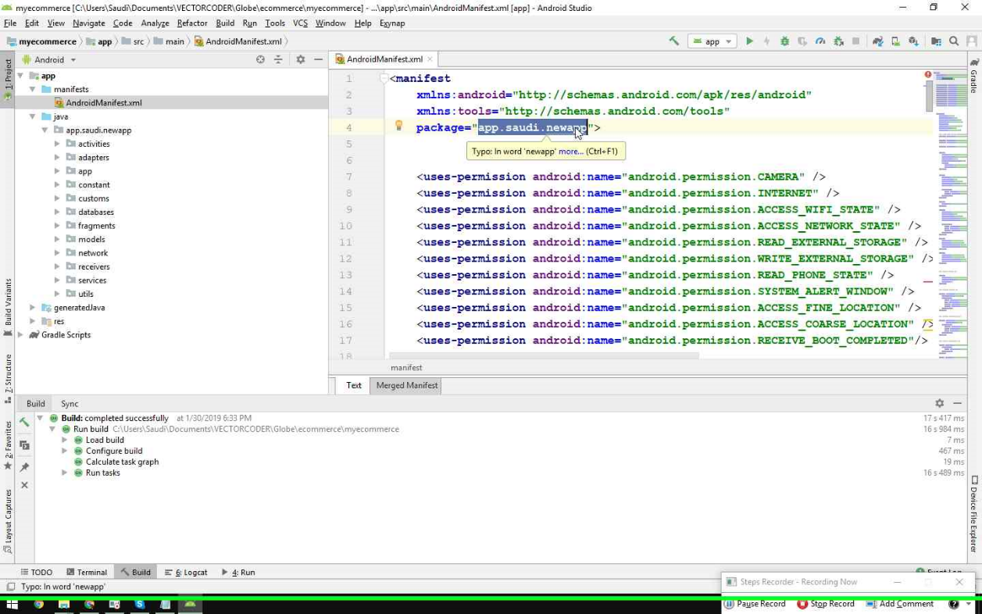
Task: Open the File menu
Action: click(10, 23)
